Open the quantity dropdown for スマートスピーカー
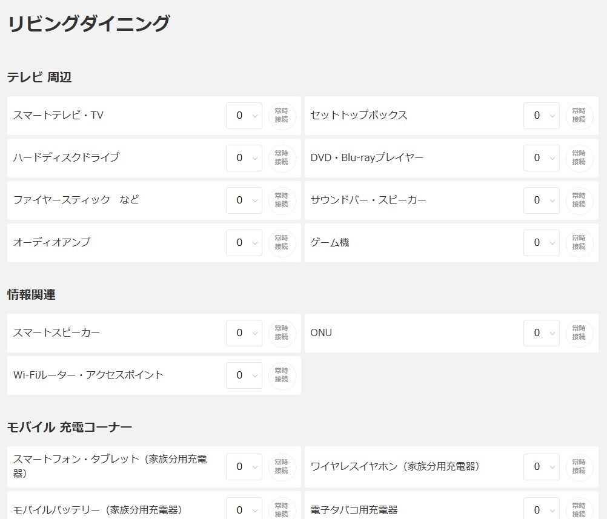This screenshot has height=519, width=607. (244, 332)
